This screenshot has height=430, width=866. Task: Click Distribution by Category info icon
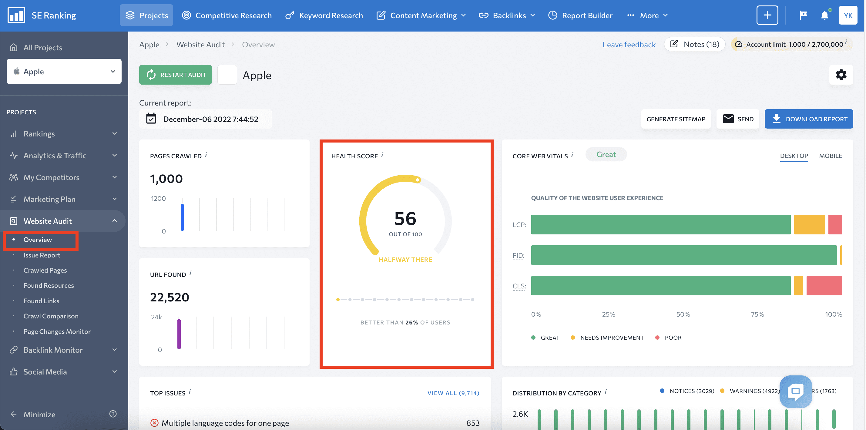606,391
